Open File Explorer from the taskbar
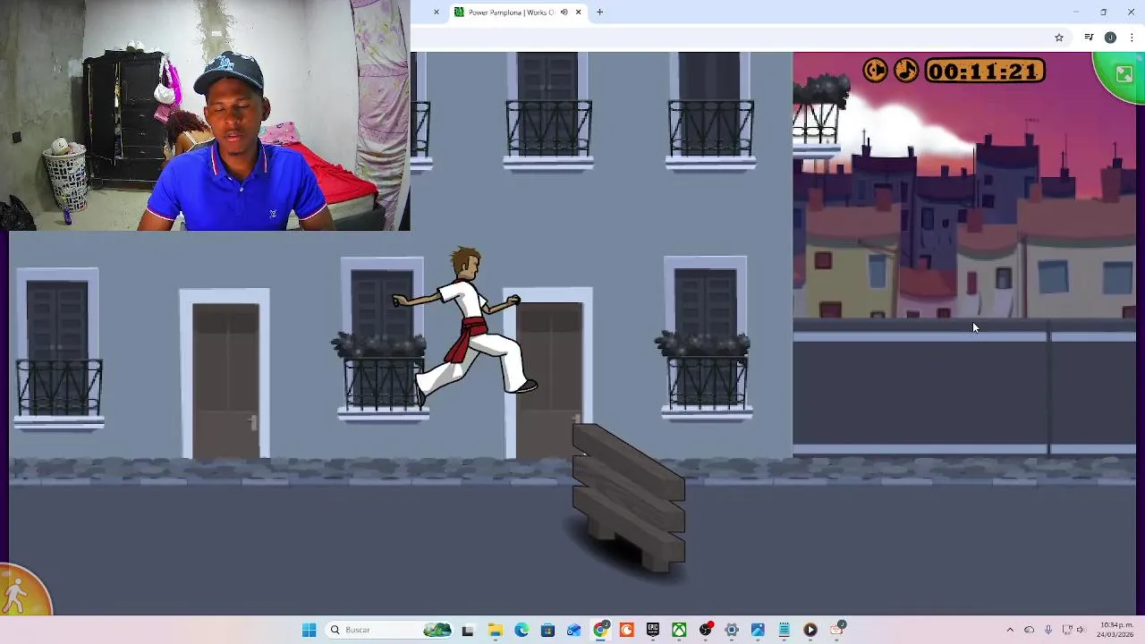 (496, 630)
